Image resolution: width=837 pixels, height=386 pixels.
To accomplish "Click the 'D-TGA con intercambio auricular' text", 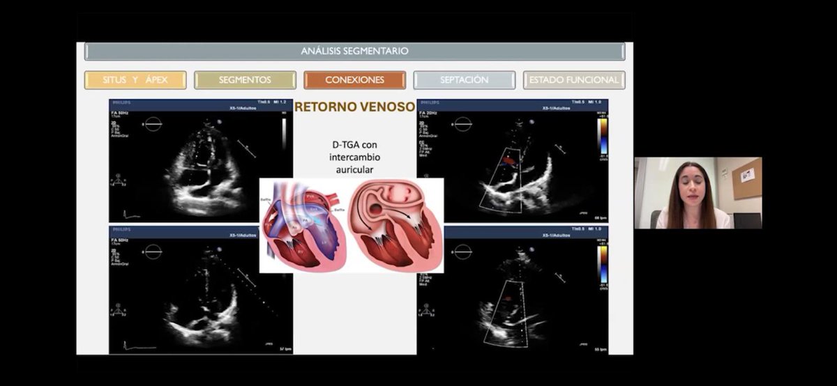I will (x=355, y=157).
